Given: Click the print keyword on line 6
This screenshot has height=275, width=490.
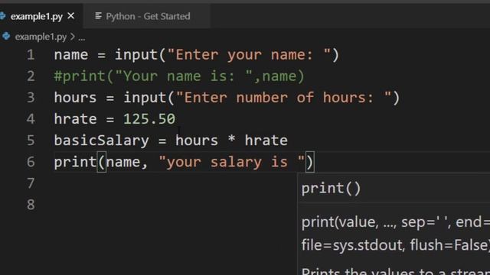Looking at the screenshot, I should tap(75, 162).
